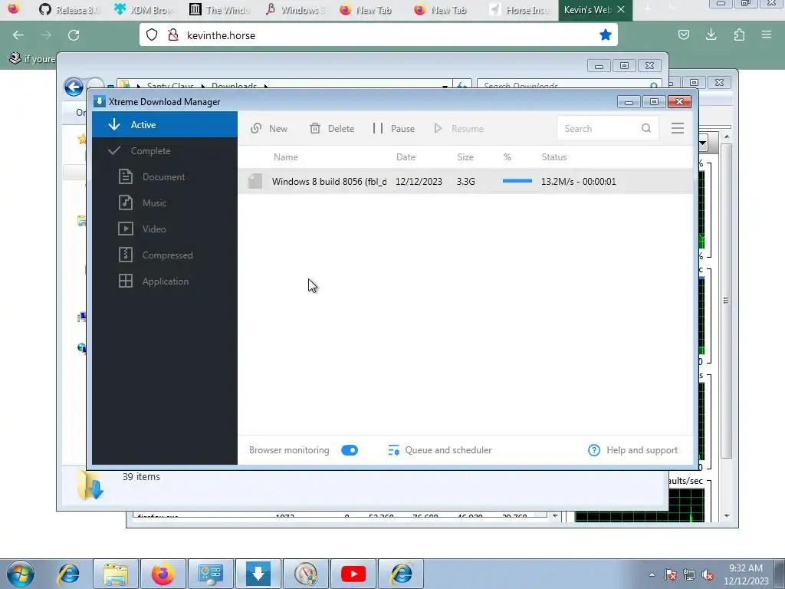The height and width of the screenshot is (589, 785).
Task: Click the Delete button in toolbar
Action: tap(332, 129)
